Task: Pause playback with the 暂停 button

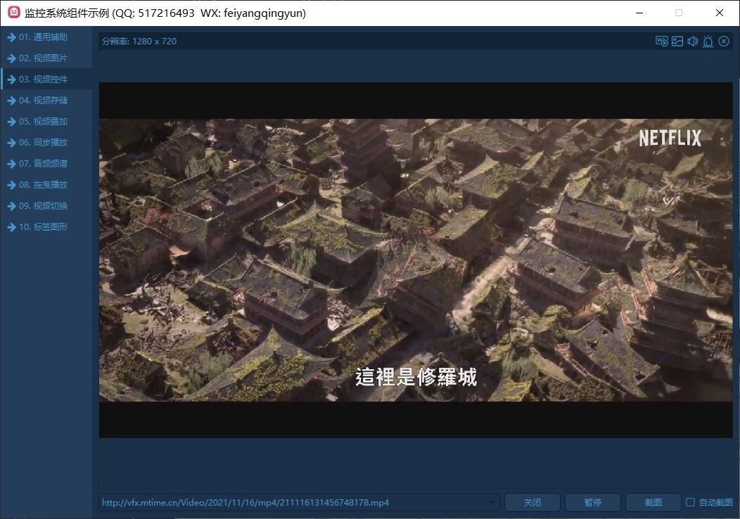Action: pyautogui.click(x=592, y=502)
